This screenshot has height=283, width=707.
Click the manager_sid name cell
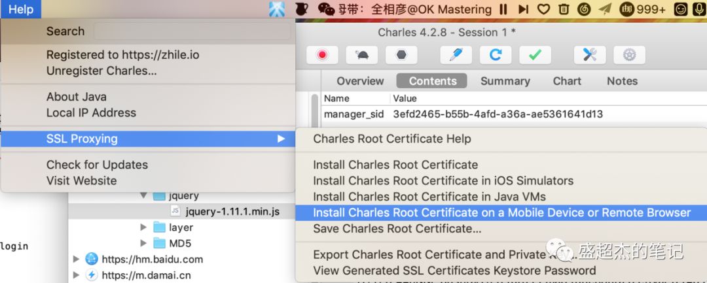point(354,114)
